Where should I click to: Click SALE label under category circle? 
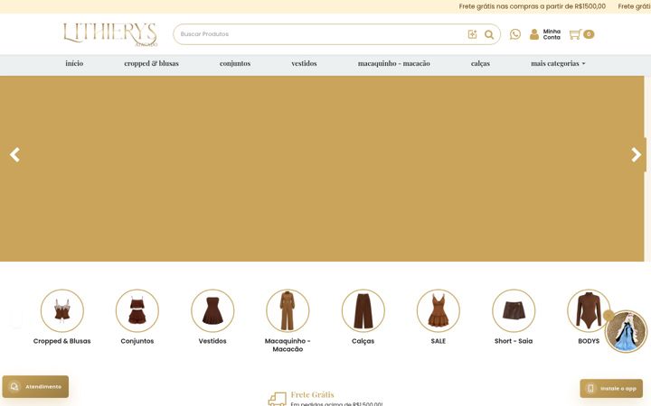[439, 341]
